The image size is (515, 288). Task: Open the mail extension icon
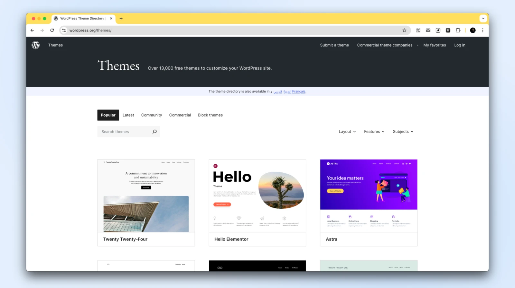(428, 30)
